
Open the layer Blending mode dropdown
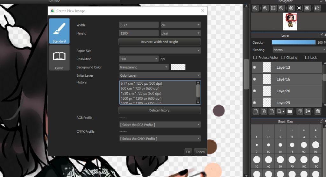point(299,50)
